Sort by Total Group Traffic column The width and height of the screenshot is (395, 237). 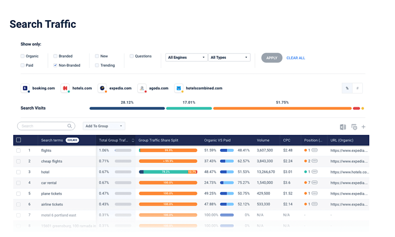pos(132,140)
